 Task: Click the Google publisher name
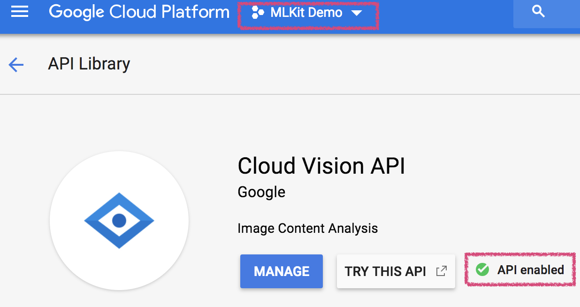[x=261, y=192]
